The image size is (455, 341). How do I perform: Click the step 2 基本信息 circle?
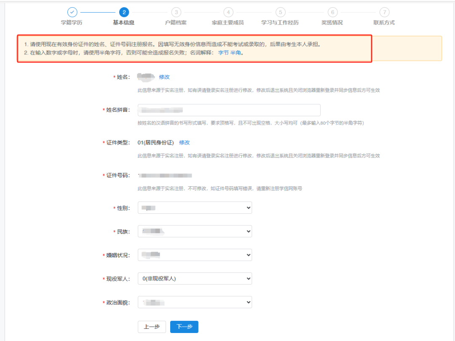pos(124,12)
